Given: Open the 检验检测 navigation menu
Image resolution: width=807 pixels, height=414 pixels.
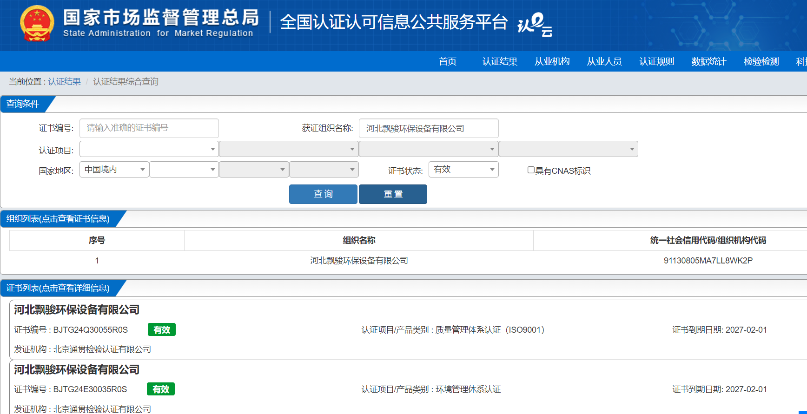Looking at the screenshot, I should click(761, 61).
